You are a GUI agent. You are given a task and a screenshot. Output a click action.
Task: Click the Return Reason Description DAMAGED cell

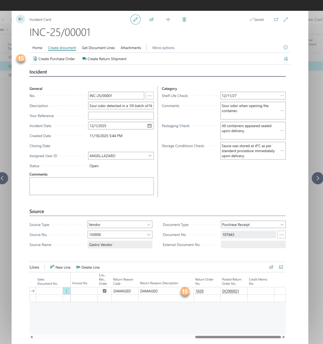tap(166, 291)
